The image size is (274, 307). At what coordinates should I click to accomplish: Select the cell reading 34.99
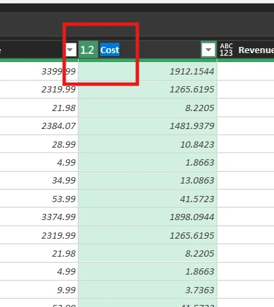point(39,181)
